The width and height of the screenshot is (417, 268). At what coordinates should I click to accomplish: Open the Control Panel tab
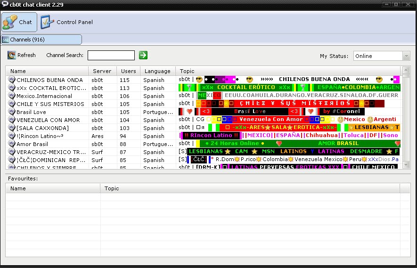[x=67, y=22]
